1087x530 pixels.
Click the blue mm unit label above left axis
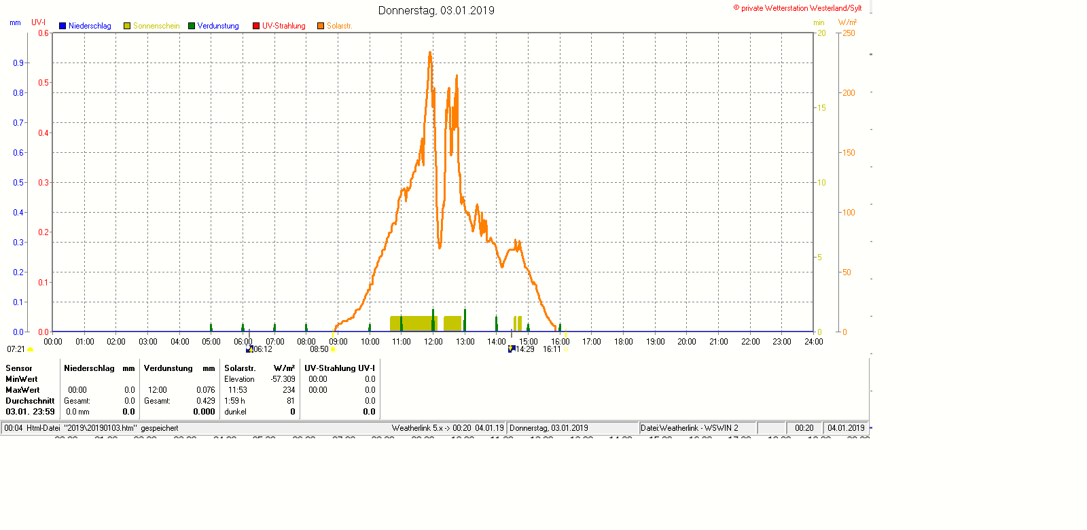click(15, 22)
